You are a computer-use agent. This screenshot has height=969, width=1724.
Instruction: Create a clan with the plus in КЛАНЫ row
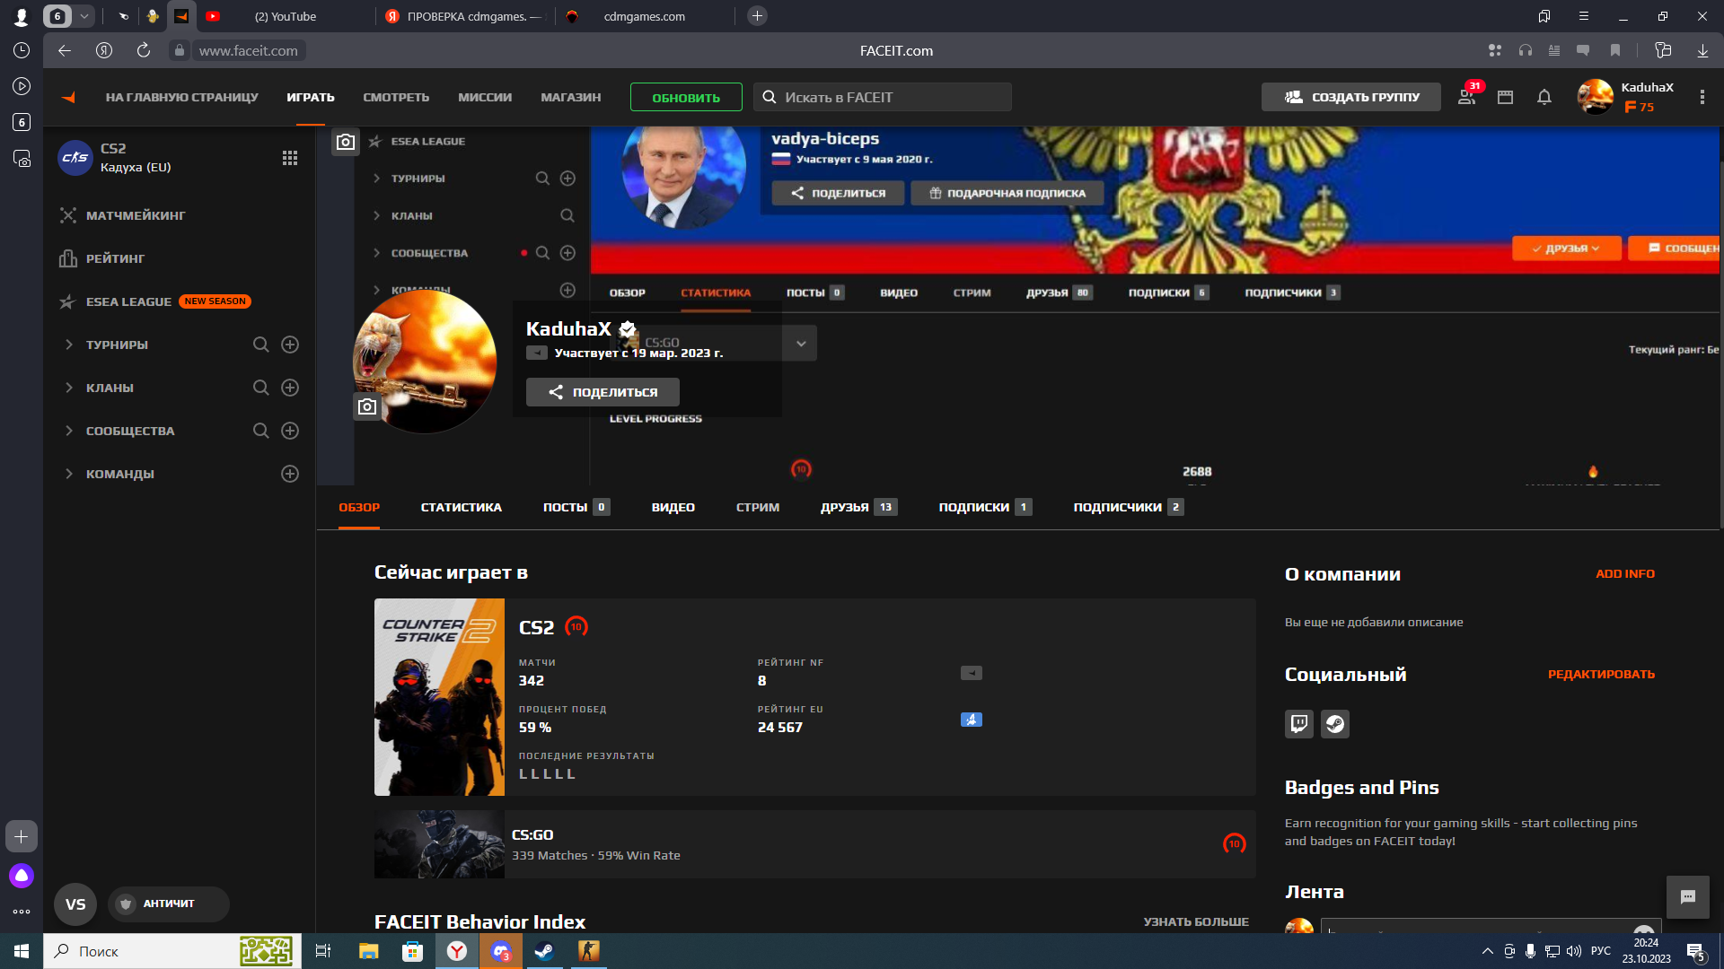click(x=290, y=388)
